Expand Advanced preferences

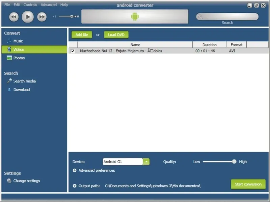click(97, 170)
